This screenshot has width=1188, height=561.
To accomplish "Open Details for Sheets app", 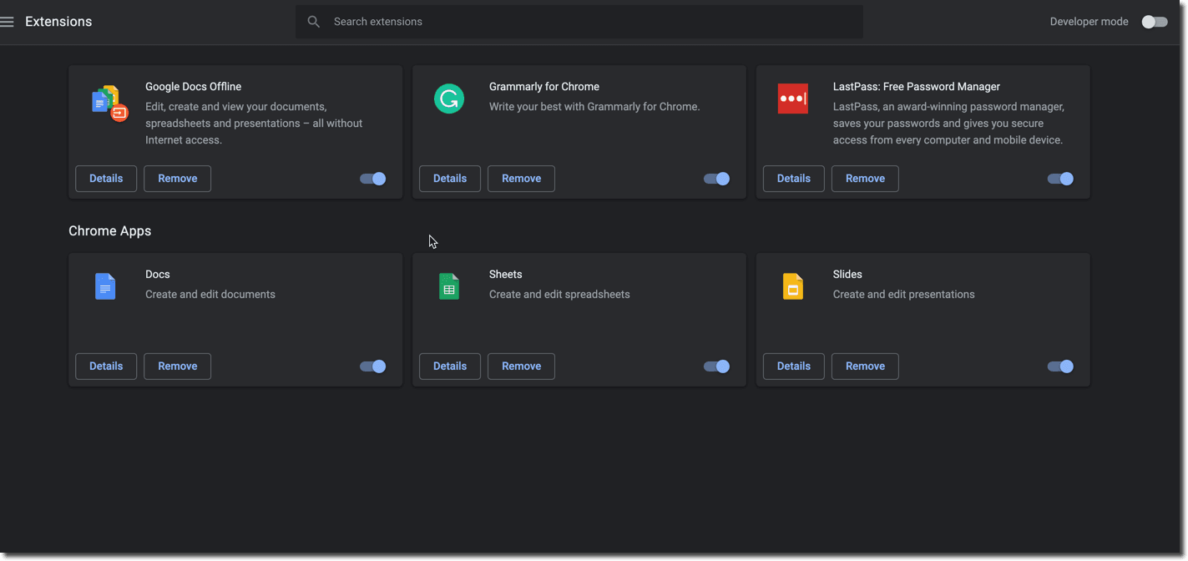I will [450, 366].
